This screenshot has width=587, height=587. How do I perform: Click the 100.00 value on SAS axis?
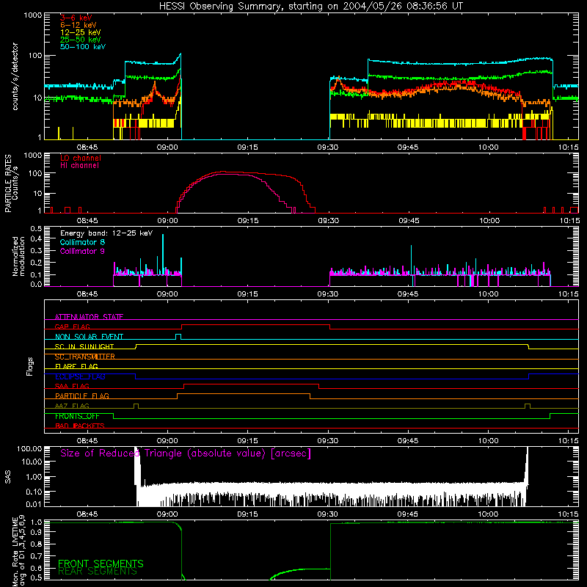29,448
